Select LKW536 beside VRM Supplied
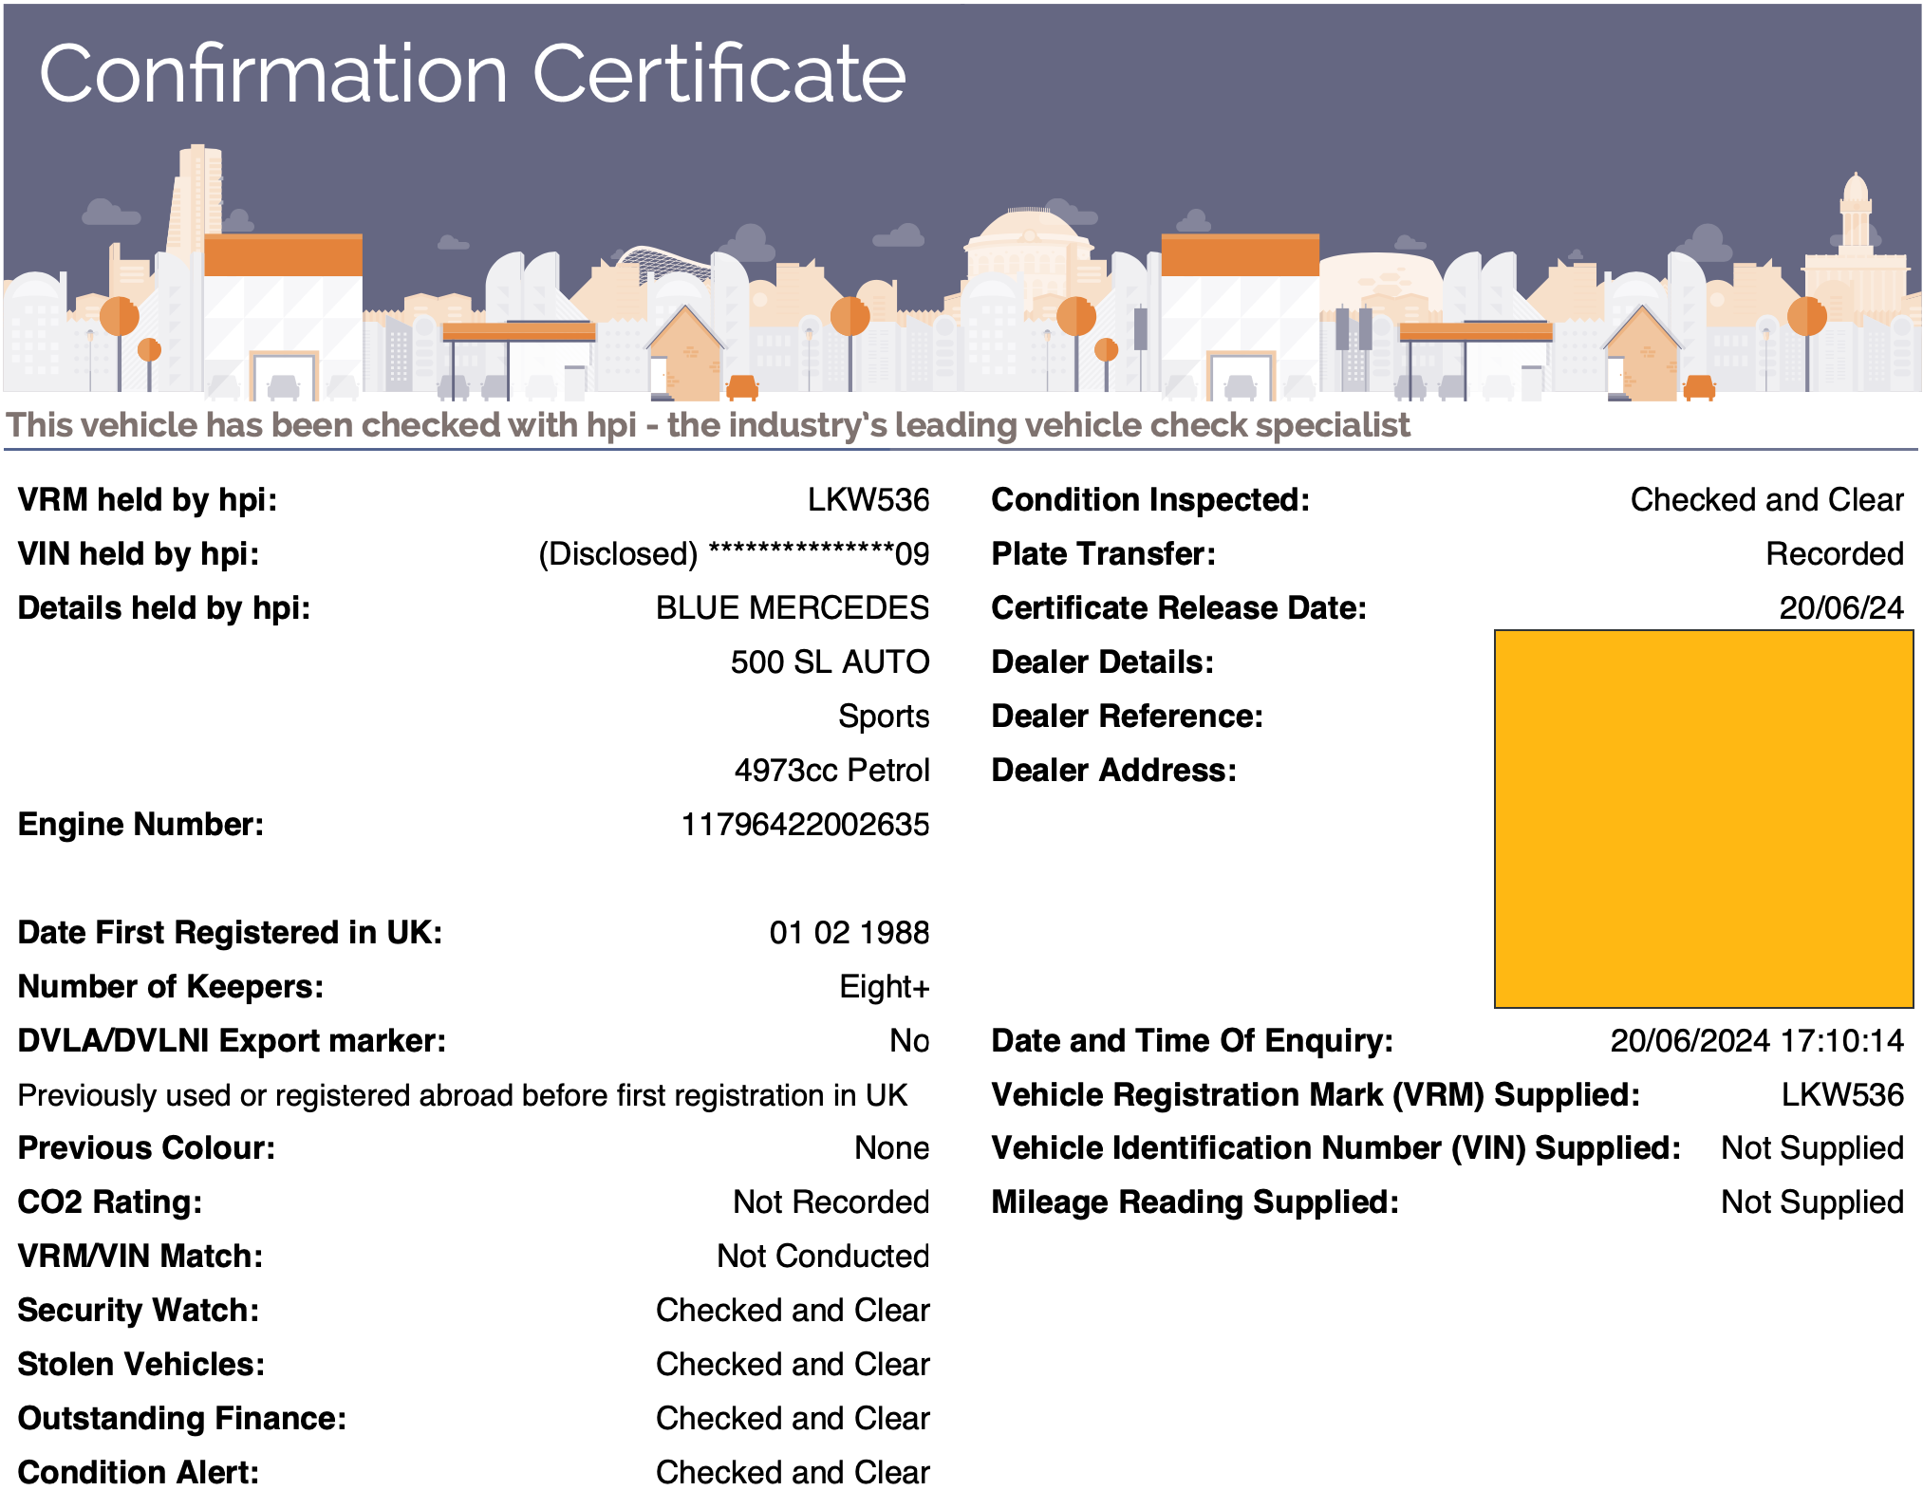The height and width of the screenshot is (1509, 1923). coord(1843,1095)
